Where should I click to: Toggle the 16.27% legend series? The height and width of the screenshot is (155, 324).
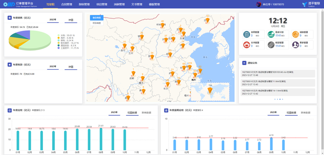pos(68,43)
